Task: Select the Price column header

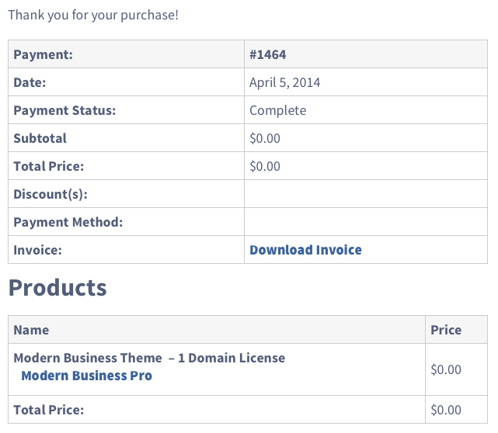Action: tap(446, 330)
